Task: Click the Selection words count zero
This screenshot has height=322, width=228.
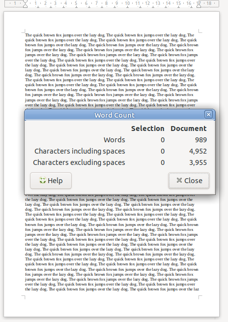Action: [163, 140]
